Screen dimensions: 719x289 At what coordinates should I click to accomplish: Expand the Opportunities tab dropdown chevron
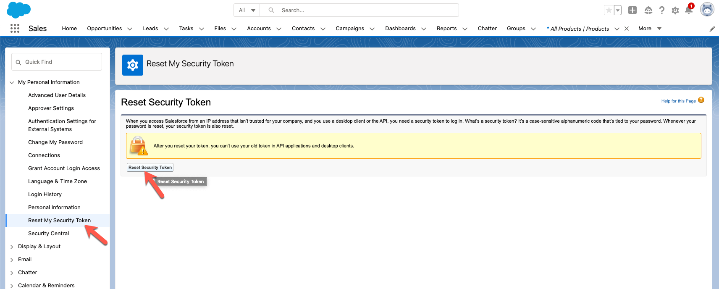130,29
